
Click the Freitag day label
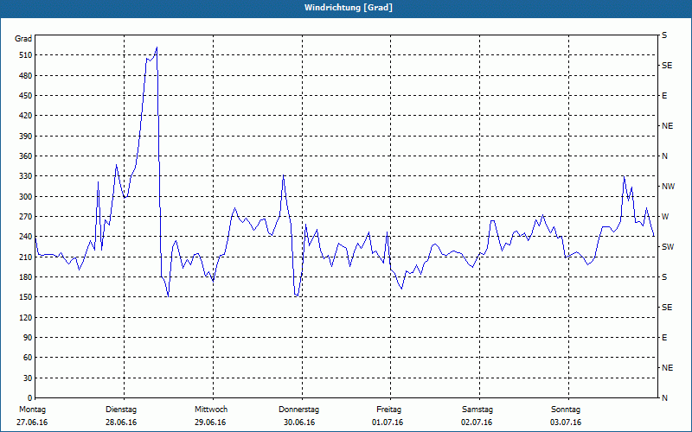388,410
